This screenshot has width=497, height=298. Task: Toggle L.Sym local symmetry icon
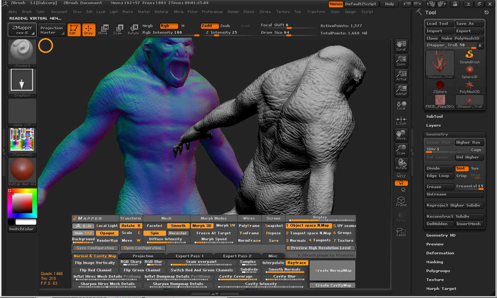[401, 120]
